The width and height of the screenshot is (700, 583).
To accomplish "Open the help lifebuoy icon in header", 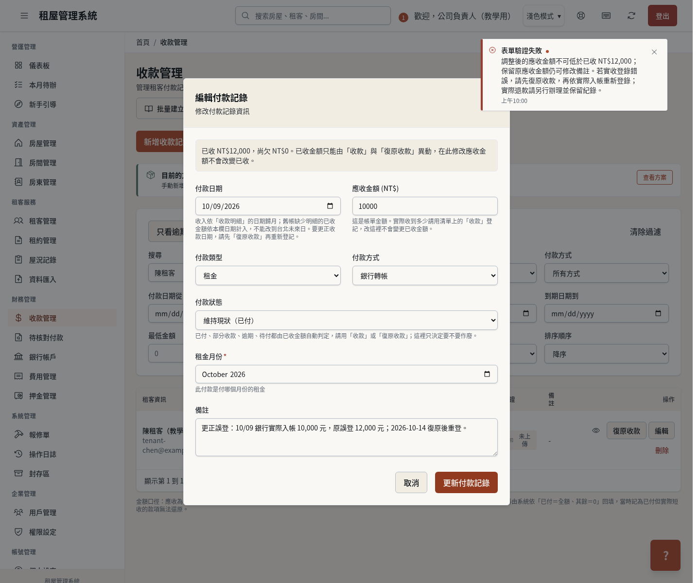I will coord(581,16).
